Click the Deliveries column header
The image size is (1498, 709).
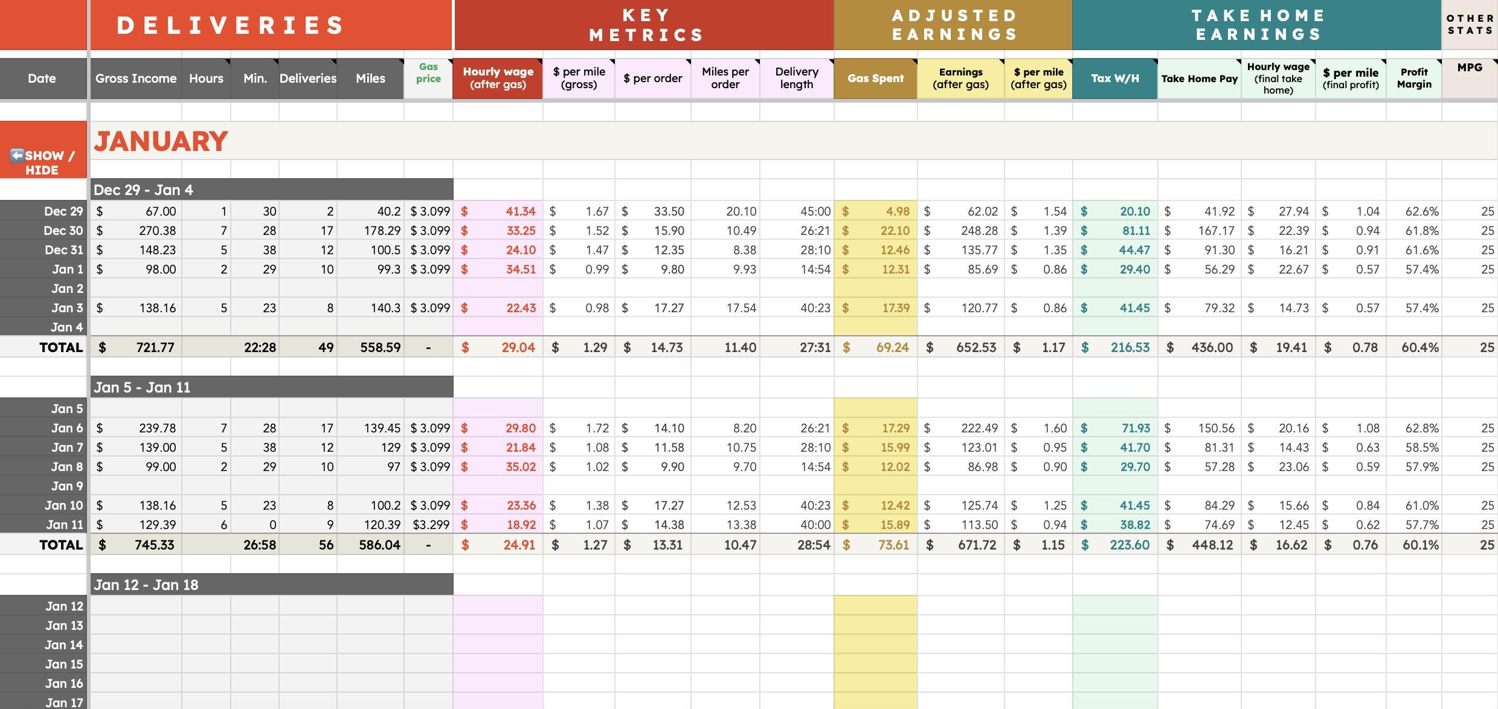point(307,79)
